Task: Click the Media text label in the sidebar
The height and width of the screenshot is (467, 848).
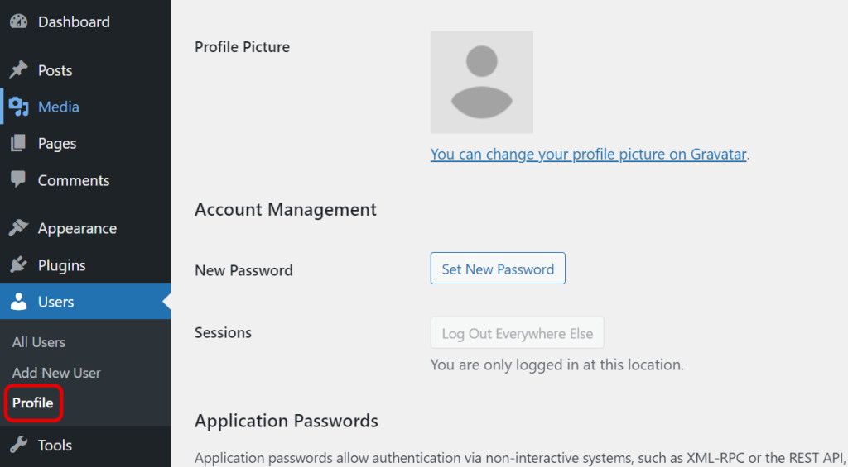Action: (x=59, y=107)
